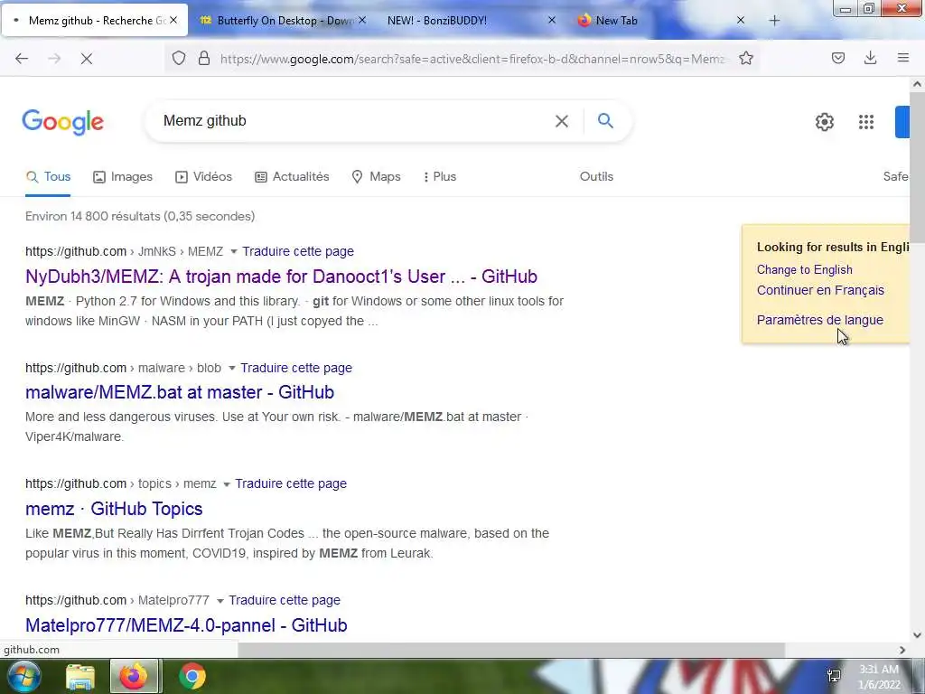Close the New Tab tab

(x=741, y=20)
